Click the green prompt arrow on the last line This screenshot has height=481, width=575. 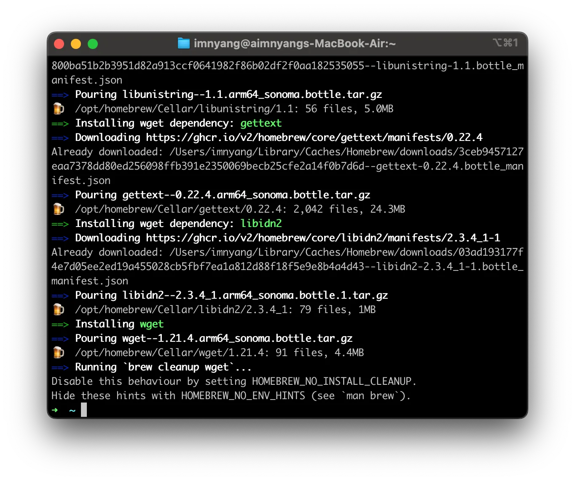(x=55, y=410)
